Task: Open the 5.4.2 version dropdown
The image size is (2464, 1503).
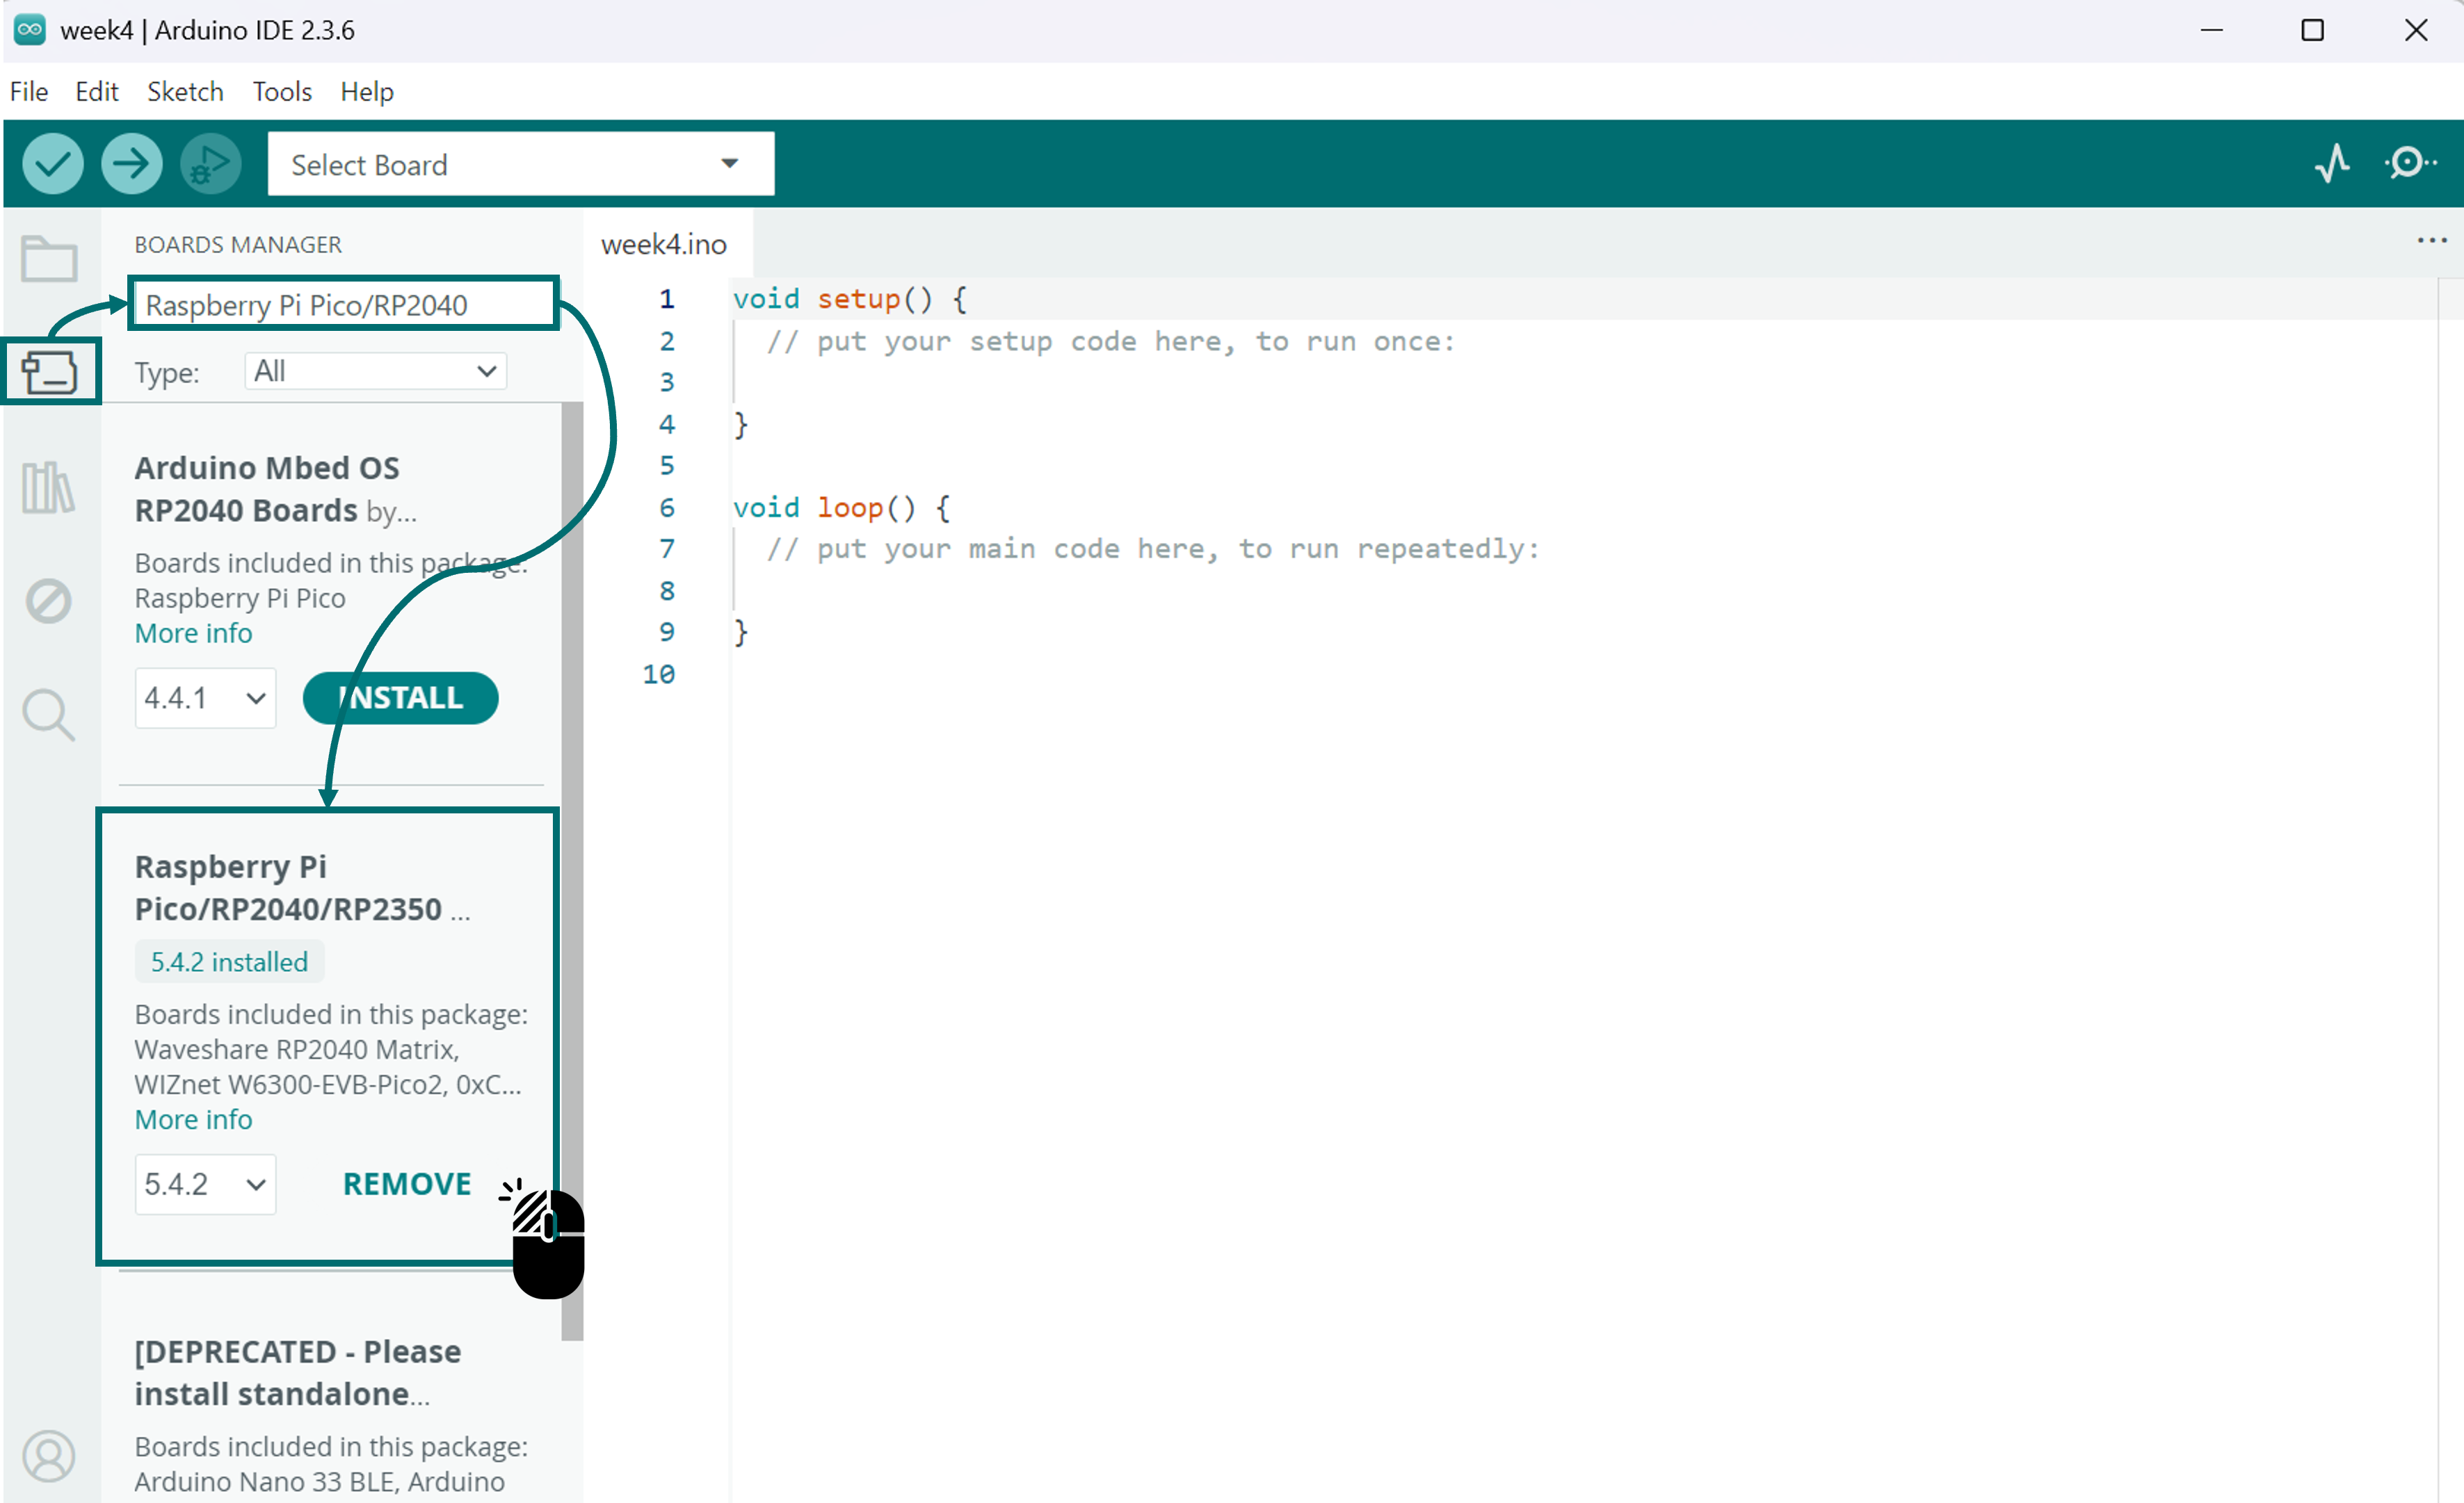Action: (x=205, y=1184)
